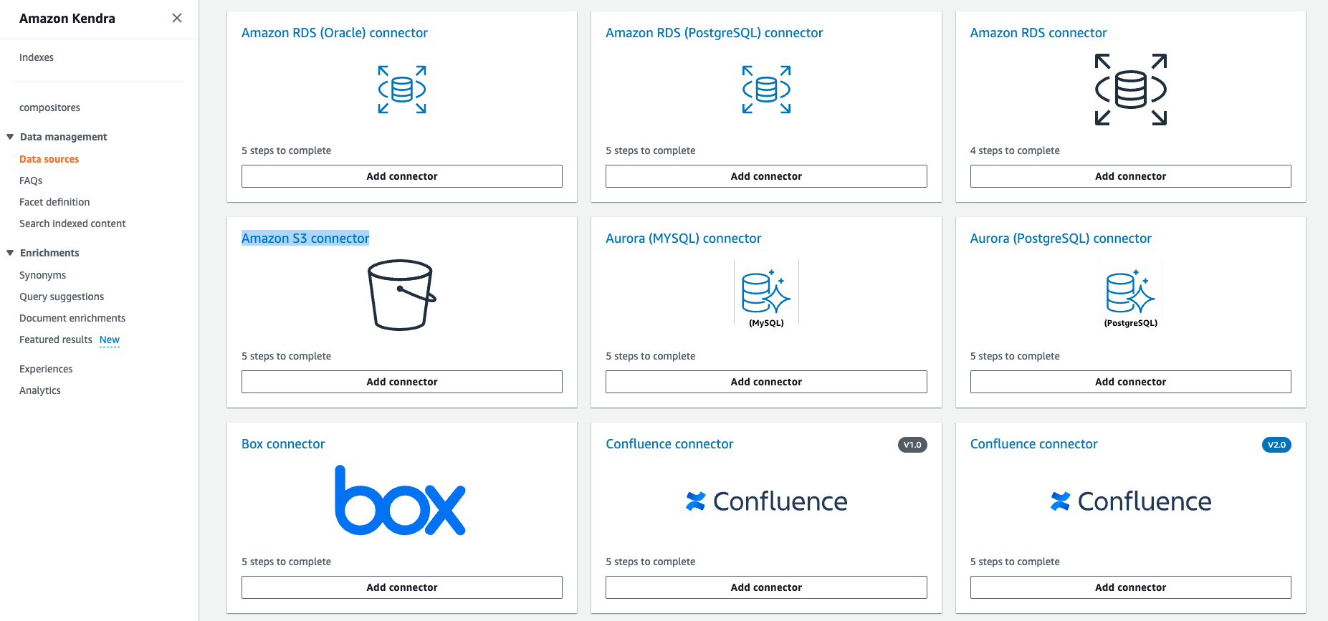
Task: Open Facet definition
Action: 54,202
